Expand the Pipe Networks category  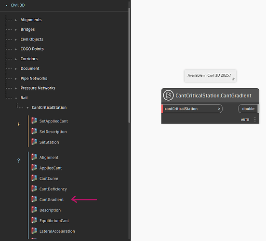[16, 79]
